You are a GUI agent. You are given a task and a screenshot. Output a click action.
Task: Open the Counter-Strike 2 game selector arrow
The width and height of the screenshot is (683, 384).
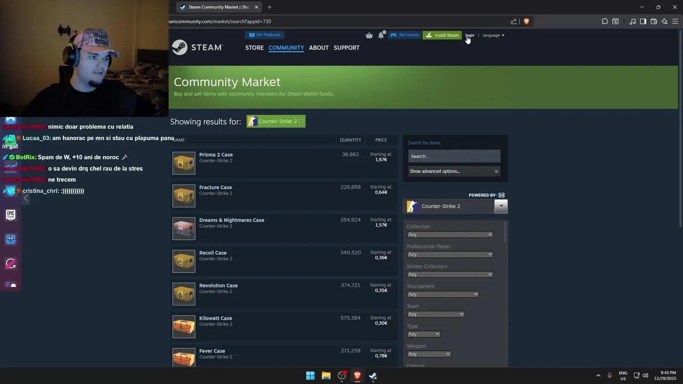pos(501,206)
